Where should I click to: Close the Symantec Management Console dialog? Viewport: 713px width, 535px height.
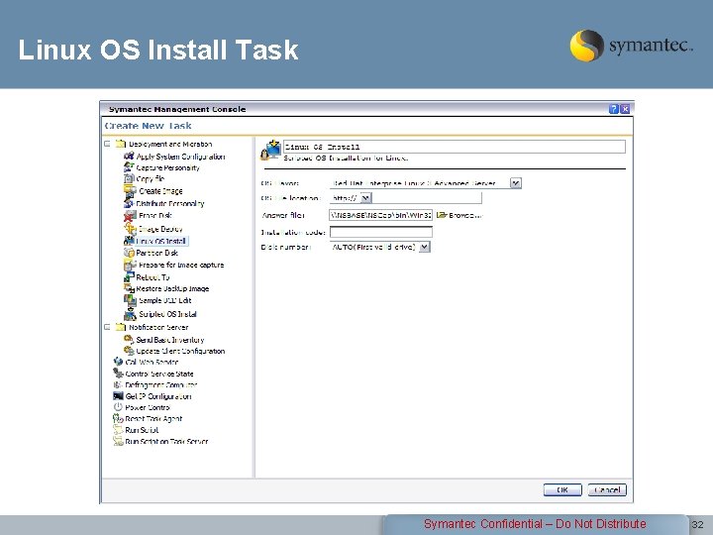click(625, 109)
